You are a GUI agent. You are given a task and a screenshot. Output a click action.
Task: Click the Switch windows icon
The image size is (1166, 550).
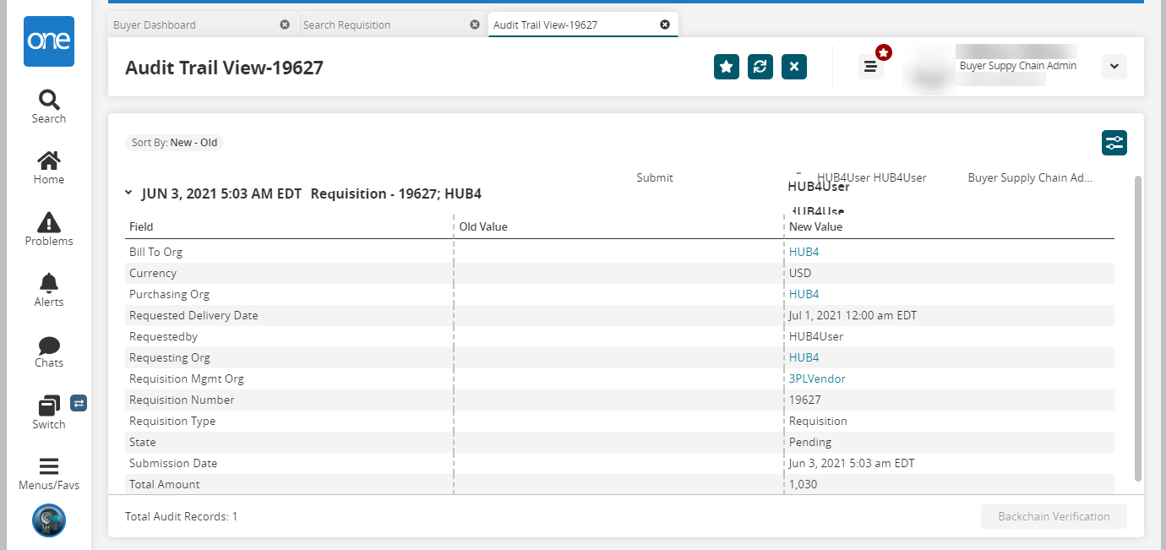tap(49, 412)
